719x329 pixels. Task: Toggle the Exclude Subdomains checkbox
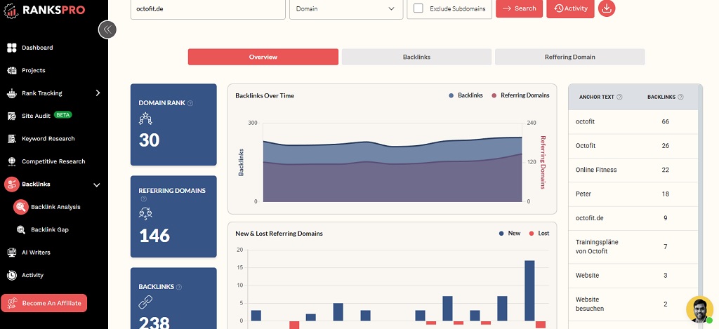click(x=418, y=8)
